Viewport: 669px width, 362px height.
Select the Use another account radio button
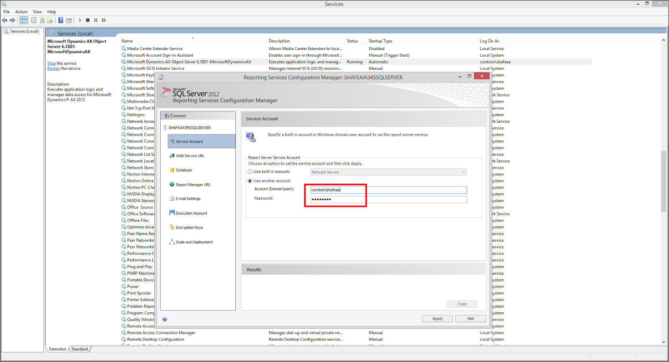[250, 181]
